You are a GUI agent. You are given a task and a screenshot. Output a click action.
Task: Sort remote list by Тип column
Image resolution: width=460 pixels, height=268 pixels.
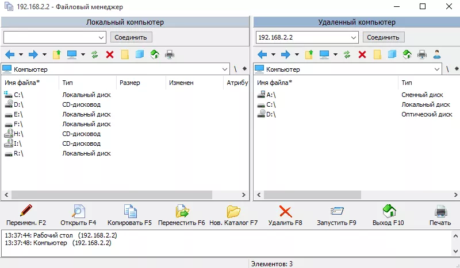[428, 83]
